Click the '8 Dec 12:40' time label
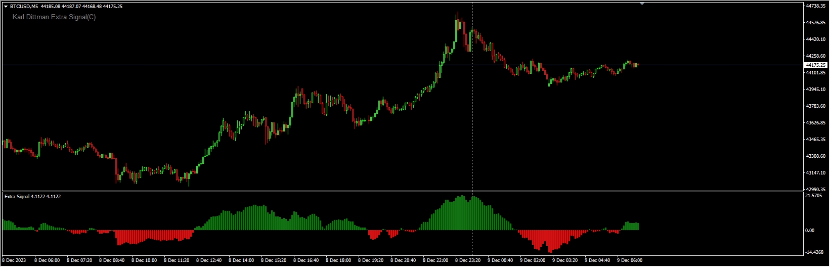Screen dimensions: 830x267 point(209,261)
